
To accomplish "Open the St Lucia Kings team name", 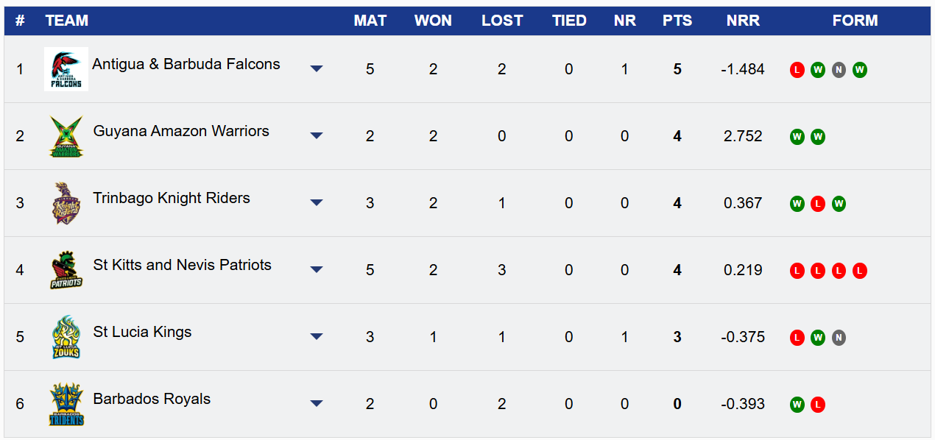I will click(142, 332).
